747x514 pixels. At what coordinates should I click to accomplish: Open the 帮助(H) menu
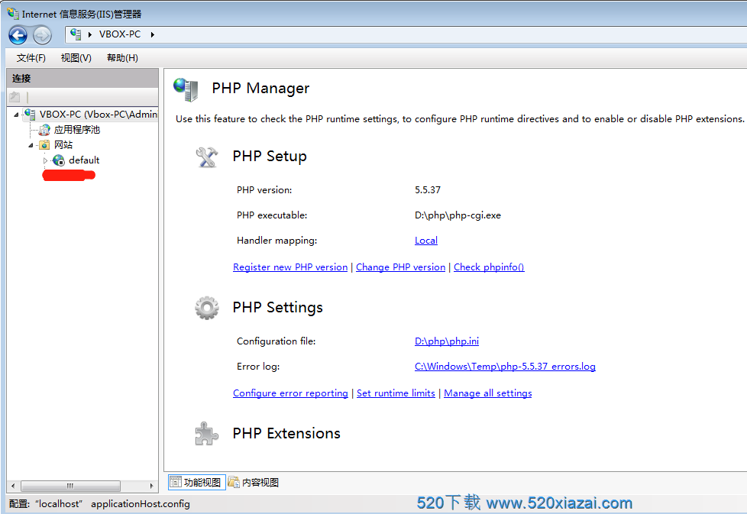point(122,57)
